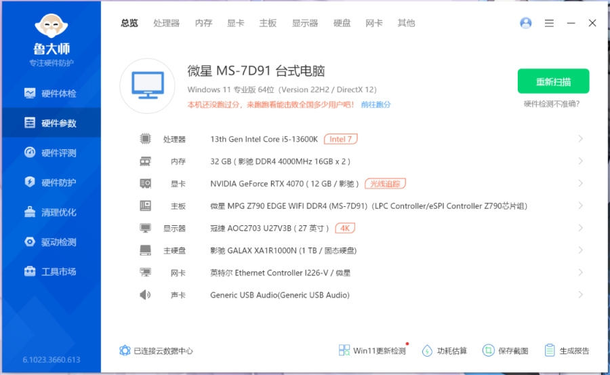Click 影驰 GALAX XA1R1000N disk text

click(x=283, y=250)
